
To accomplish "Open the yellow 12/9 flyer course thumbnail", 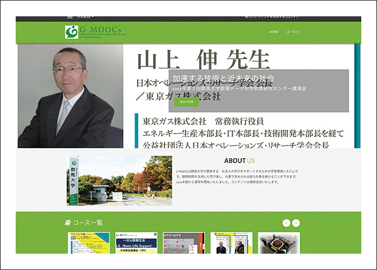I will 89,242.
